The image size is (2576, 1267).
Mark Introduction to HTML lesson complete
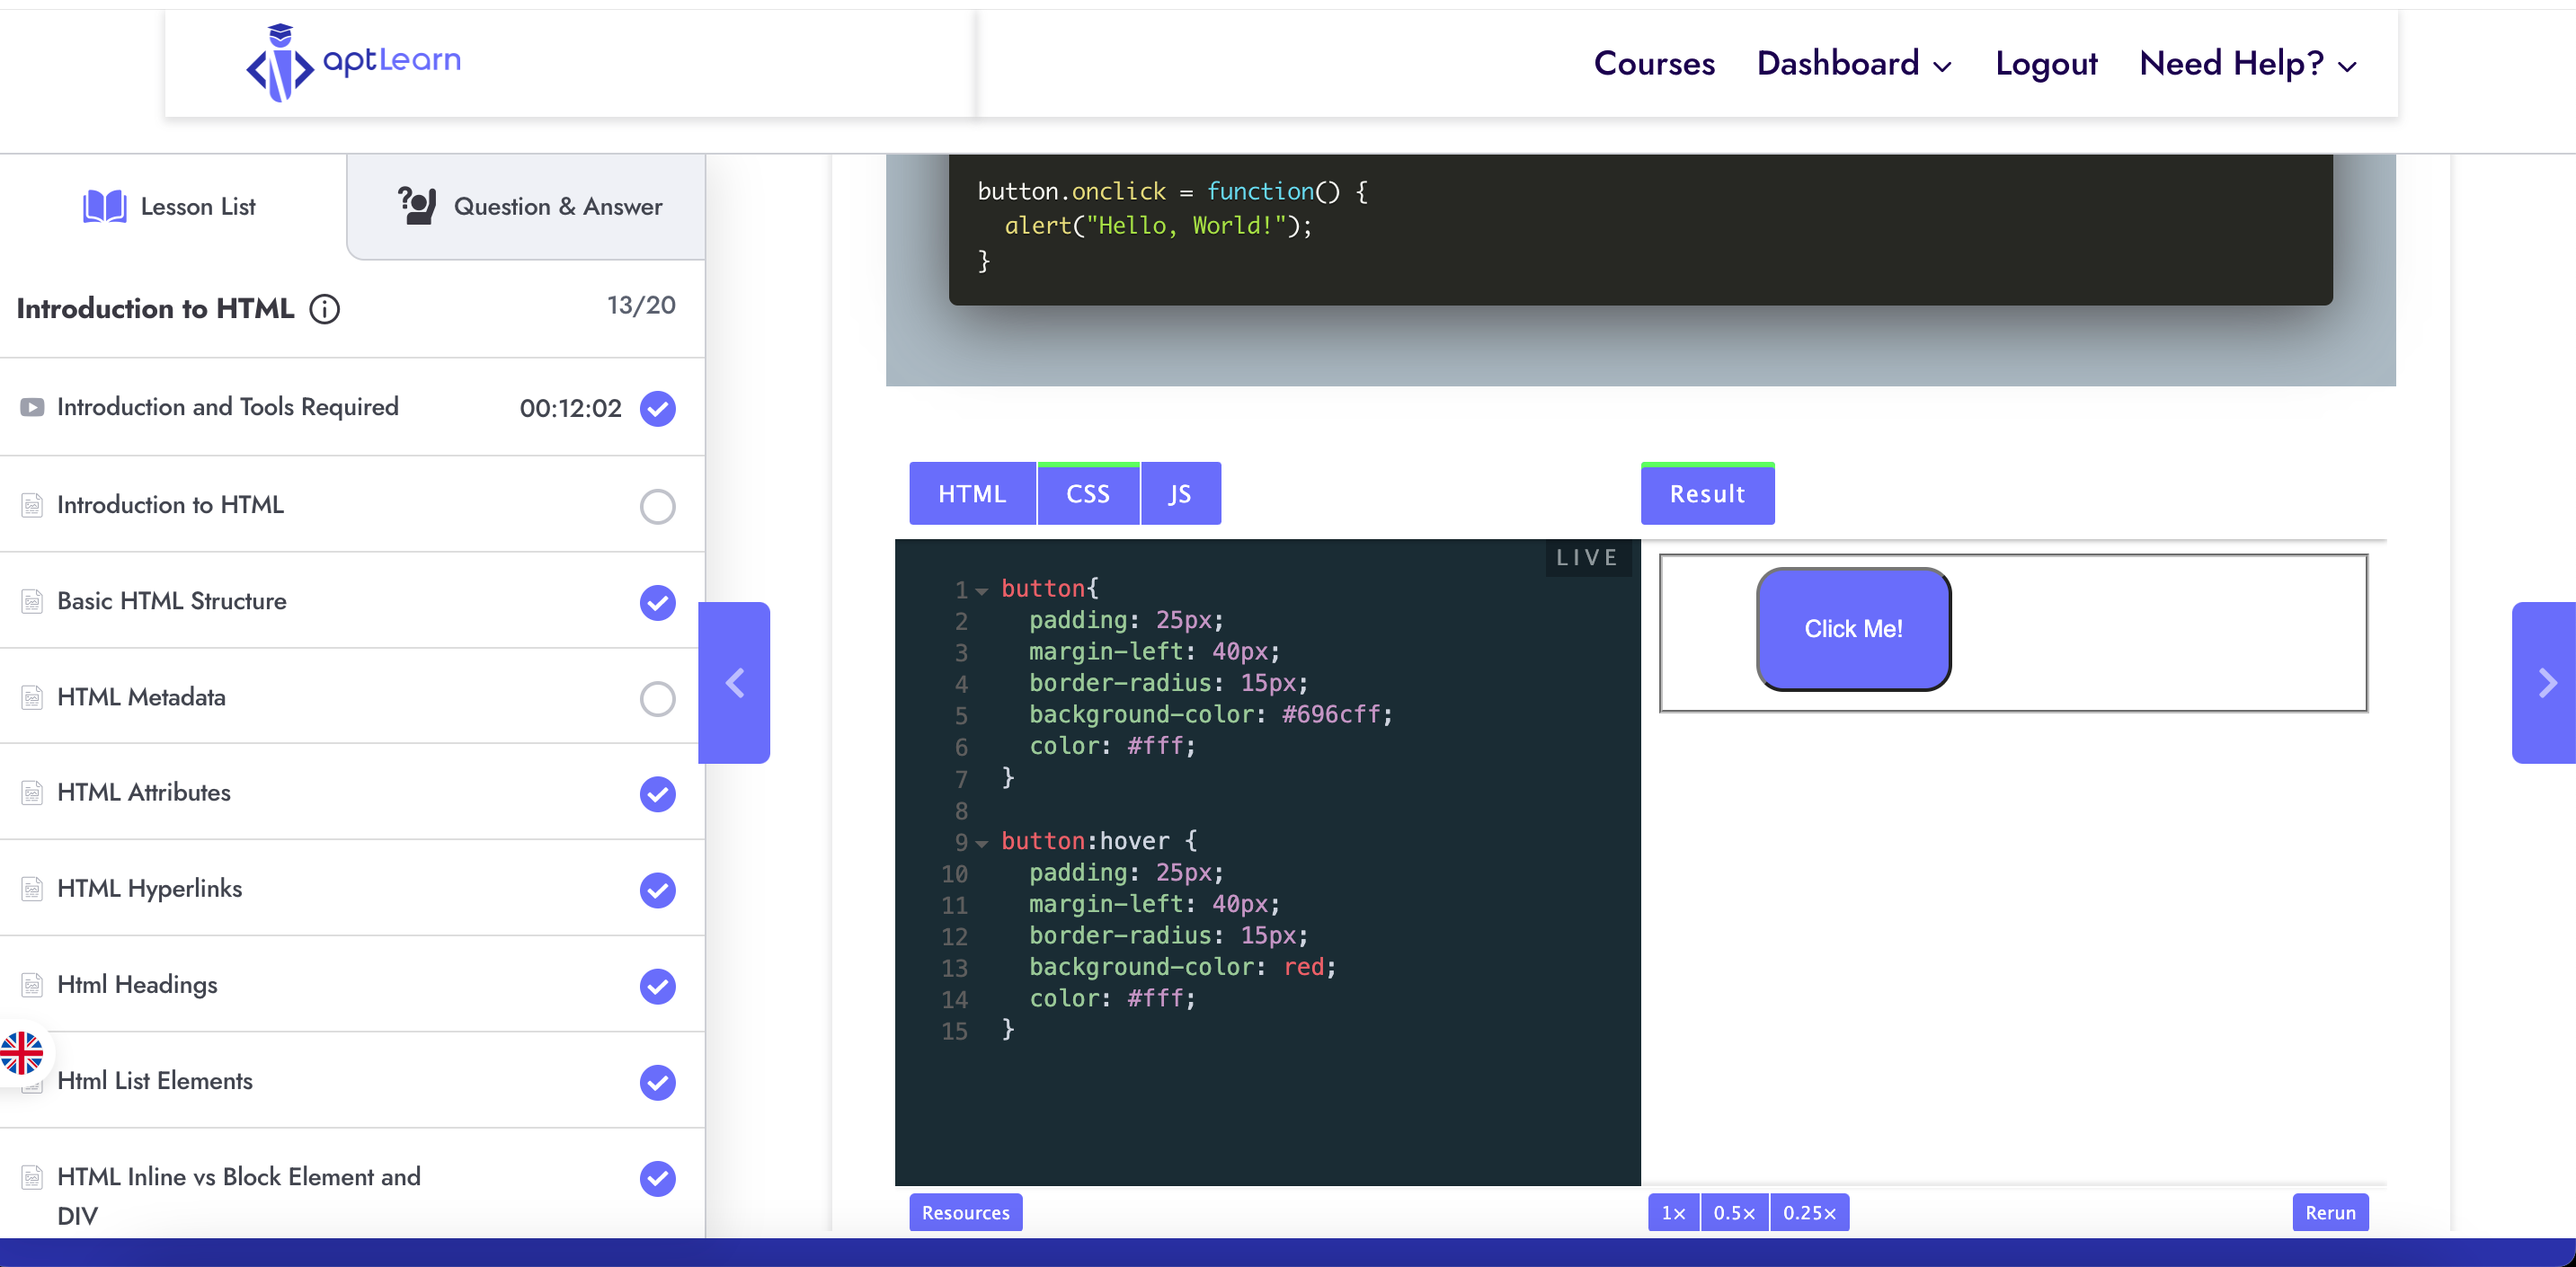[x=657, y=506]
